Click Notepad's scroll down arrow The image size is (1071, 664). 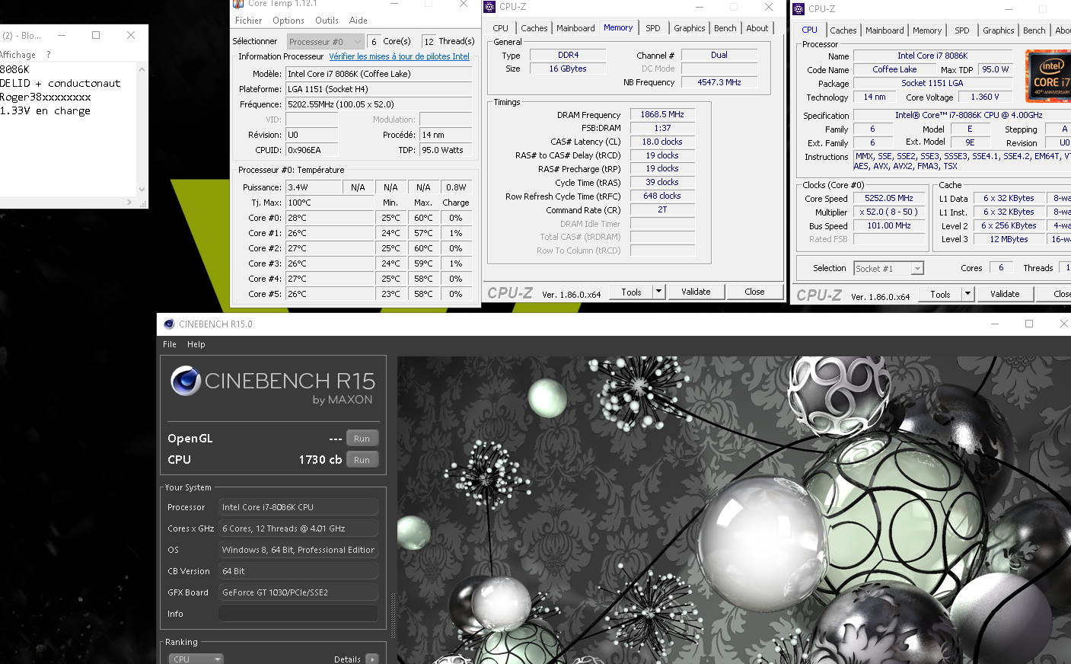[x=142, y=190]
